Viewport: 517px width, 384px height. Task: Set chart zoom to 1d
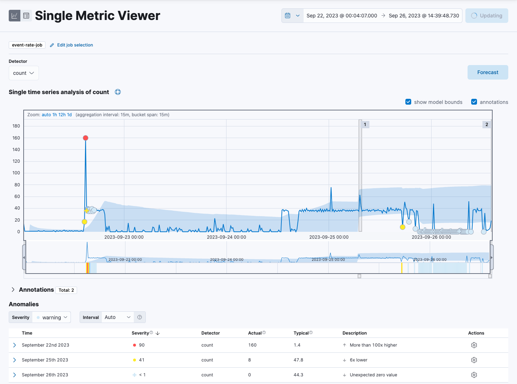[x=69, y=115]
